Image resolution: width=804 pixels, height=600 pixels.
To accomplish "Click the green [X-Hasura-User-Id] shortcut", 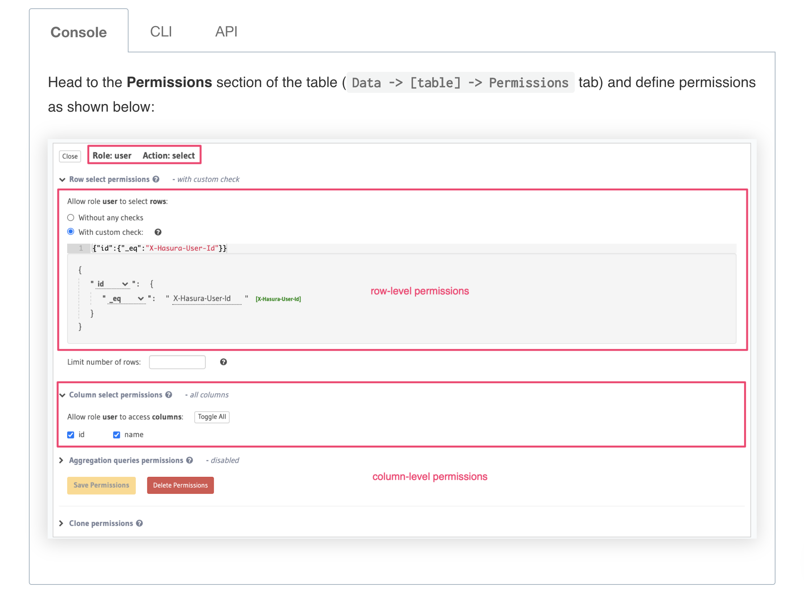I will click(x=278, y=299).
